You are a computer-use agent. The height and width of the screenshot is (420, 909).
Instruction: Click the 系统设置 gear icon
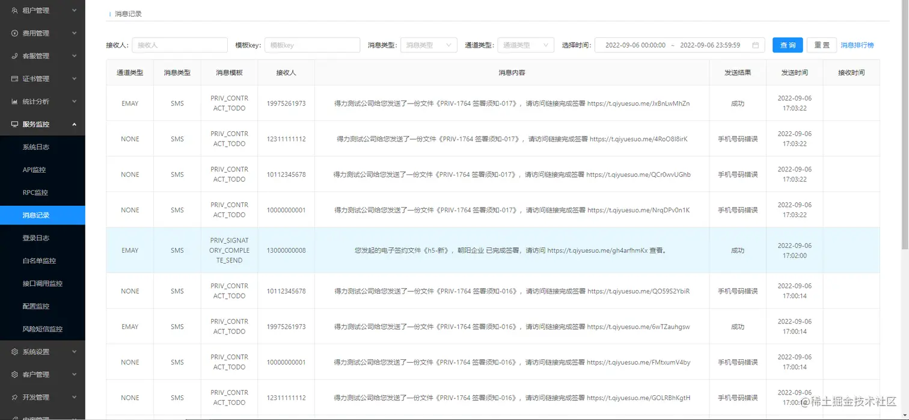click(14, 352)
